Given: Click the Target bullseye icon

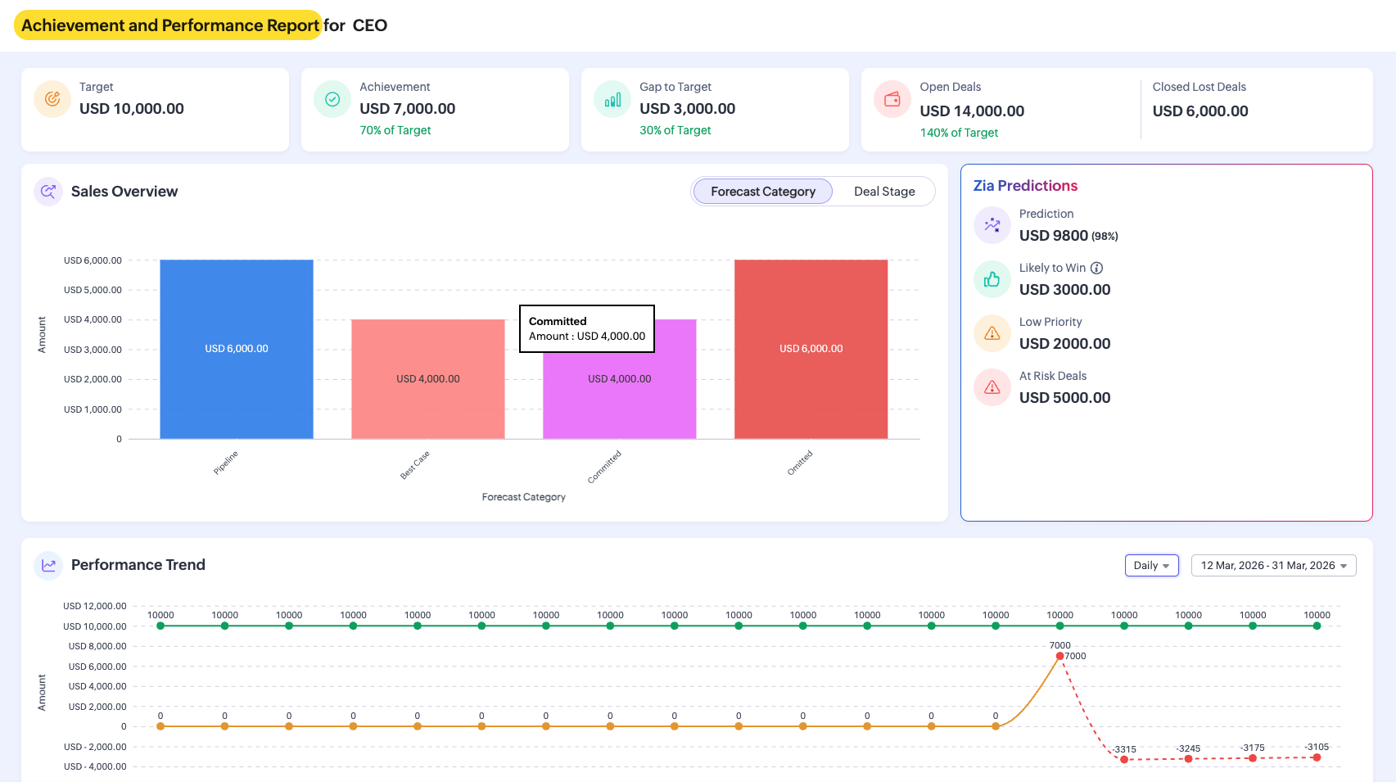Looking at the screenshot, I should 52,99.
